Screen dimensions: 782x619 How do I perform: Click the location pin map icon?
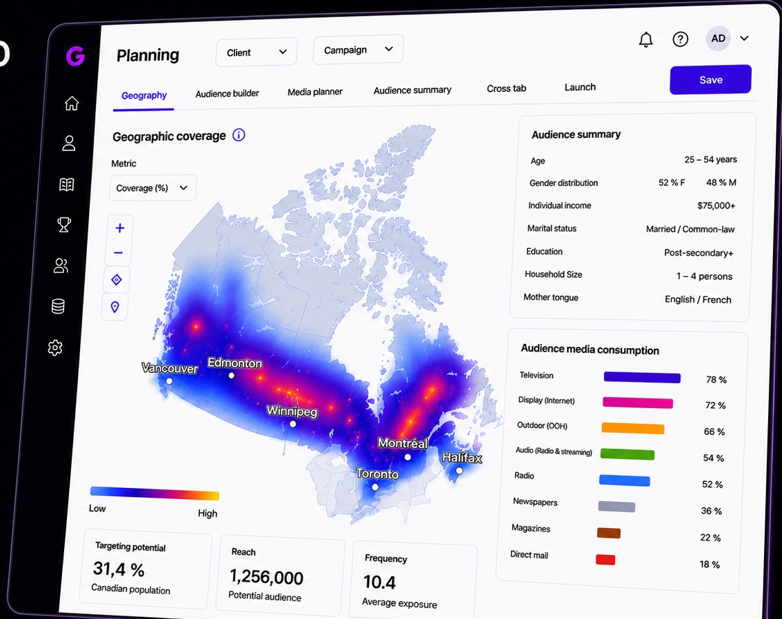tap(114, 307)
